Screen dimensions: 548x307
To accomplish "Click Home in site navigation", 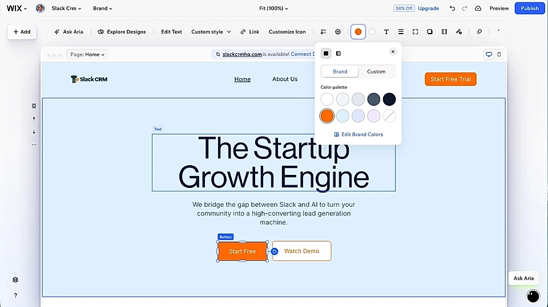I will coord(242,79).
